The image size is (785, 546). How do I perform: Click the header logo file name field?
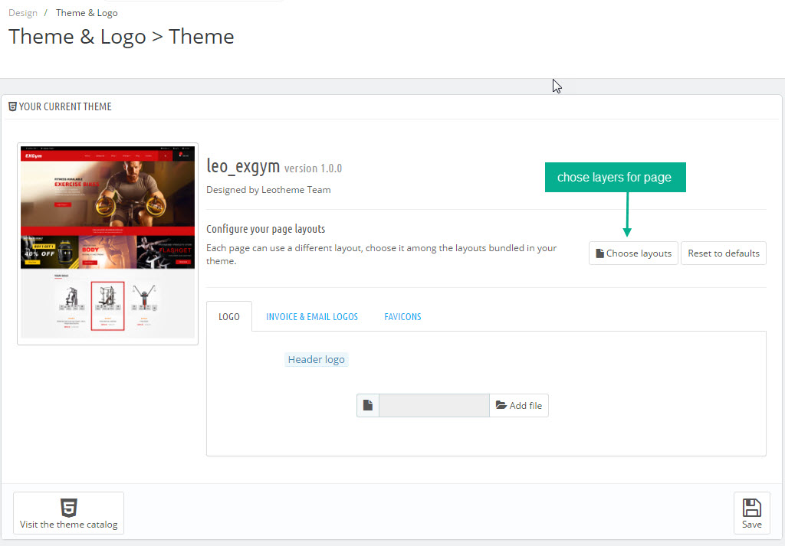(x=434, y=406)
